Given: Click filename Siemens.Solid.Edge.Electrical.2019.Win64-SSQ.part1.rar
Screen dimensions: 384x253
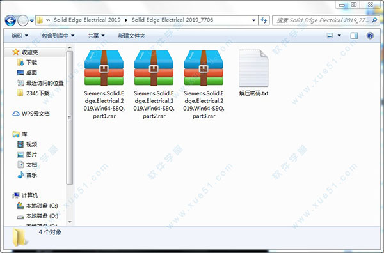Looking at the screenshot, I should click(x=104, y=104).
